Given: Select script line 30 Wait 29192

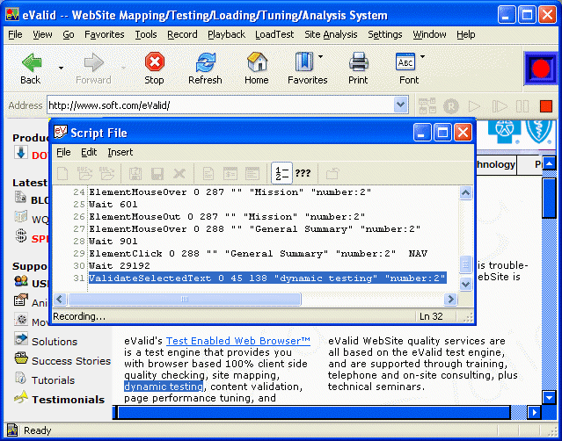Looking at the screenshot, I should point(120,265).
